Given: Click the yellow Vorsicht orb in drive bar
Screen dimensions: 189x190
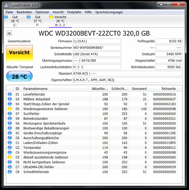Looking at the screenshot, I should click(x=51, y=17).
